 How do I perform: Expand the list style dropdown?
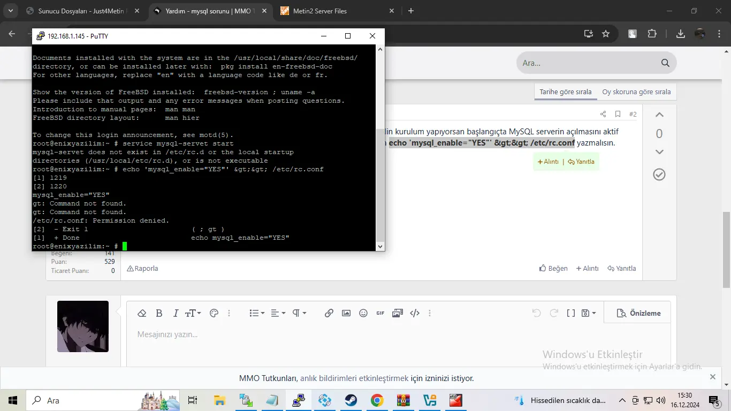(x=256, y=313)
